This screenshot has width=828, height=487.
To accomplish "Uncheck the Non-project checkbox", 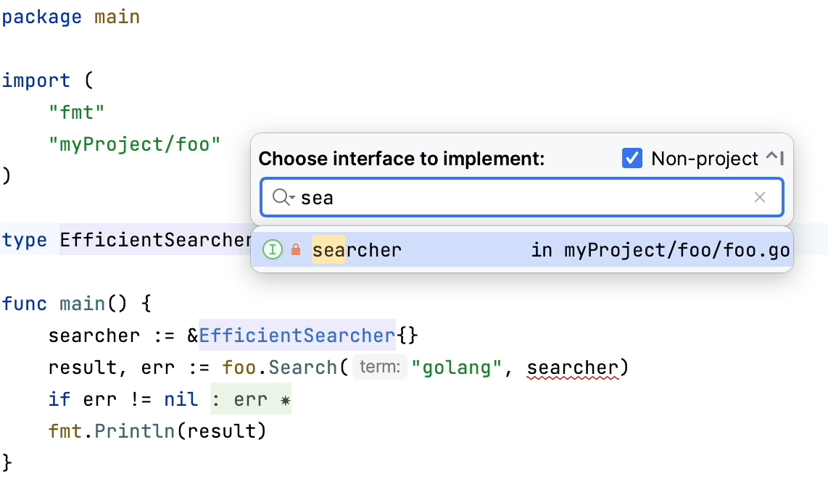I will (632, 158).
